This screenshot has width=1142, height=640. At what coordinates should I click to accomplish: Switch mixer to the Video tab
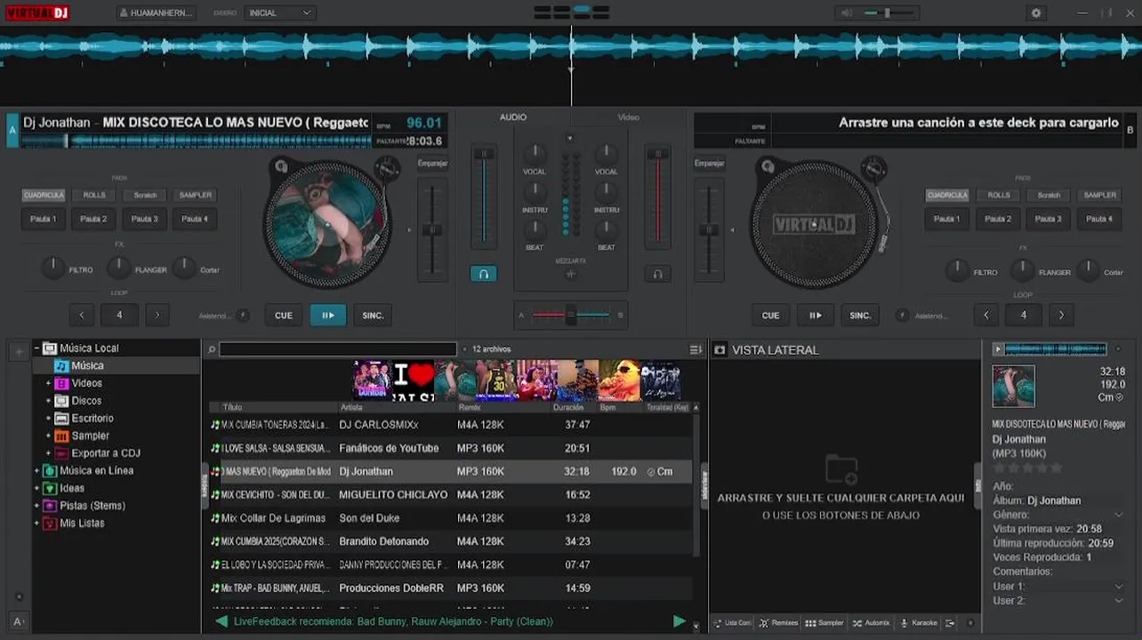point(629,117)
